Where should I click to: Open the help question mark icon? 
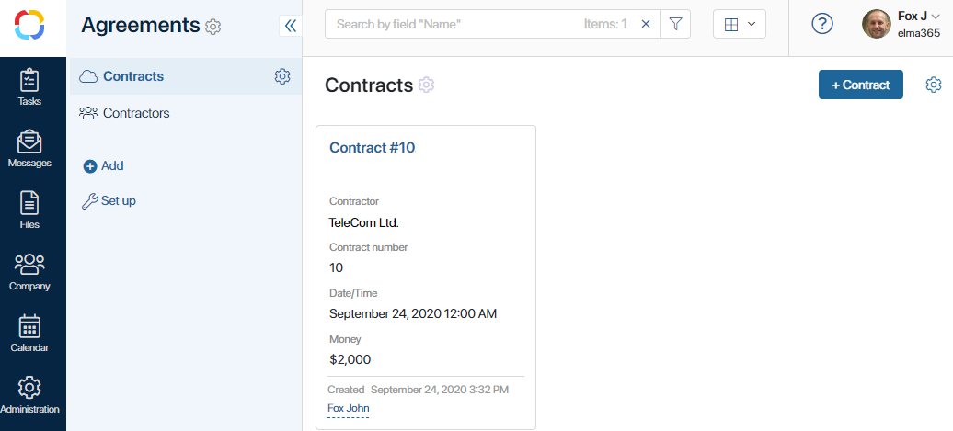coord(822,24)
